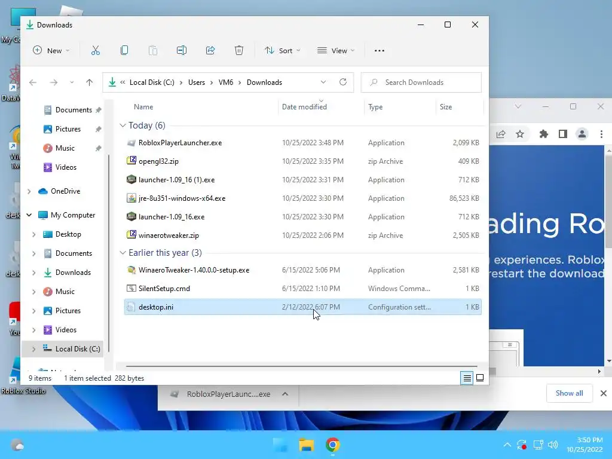The height and width of the screenshot is (459, 612).
Task: Select the desktop.ini file row
Action: pyautogui.click(x=302, y=307)
